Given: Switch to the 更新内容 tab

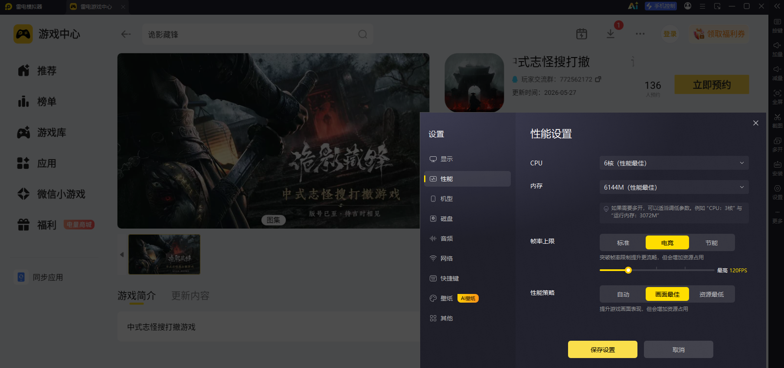Looking at the screenshot, I should (190, 296).
